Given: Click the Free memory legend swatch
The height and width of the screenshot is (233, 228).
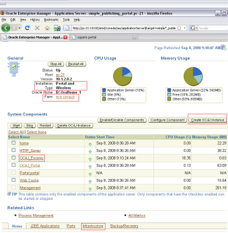Looking at the screenshot, I should click(x=169, y=94).
